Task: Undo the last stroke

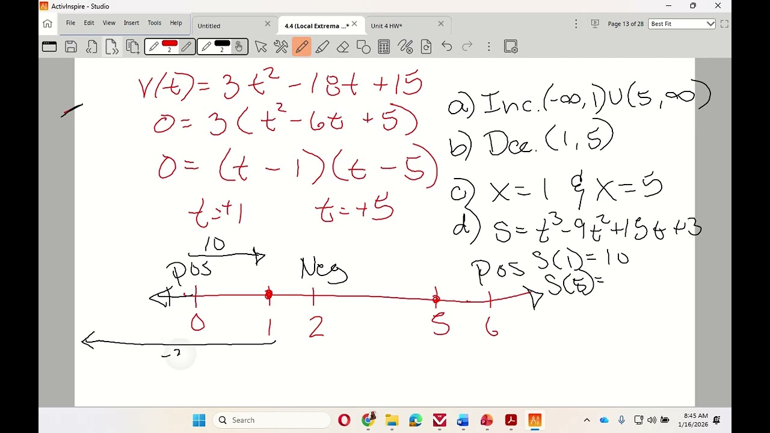Action: coord(446,47)
